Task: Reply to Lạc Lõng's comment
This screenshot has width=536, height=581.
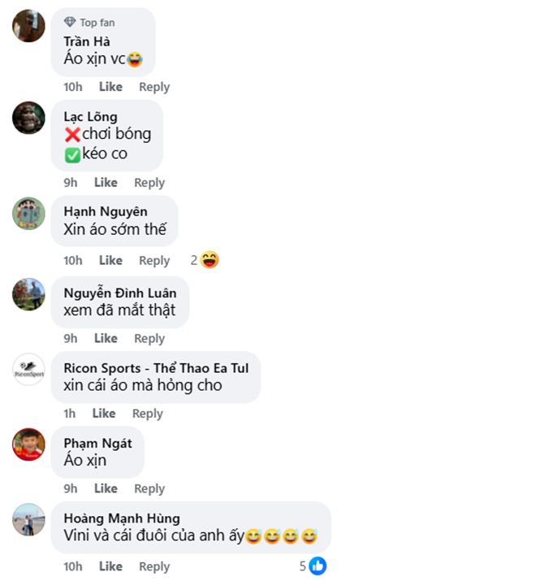Action: point(149,183)
